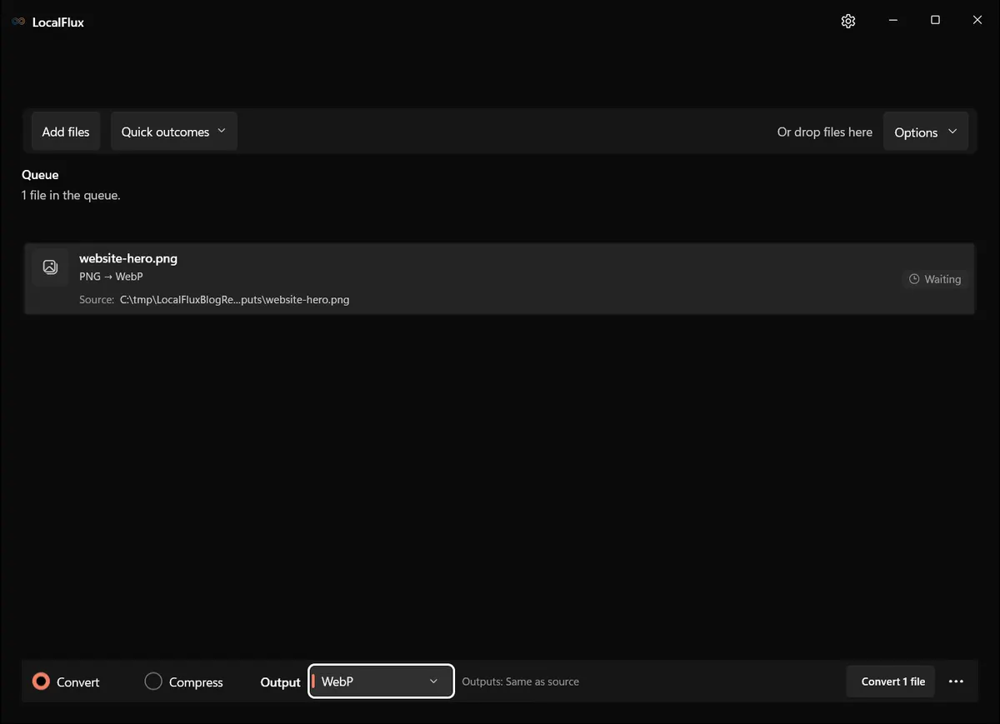
Task: Open the WebP output format combo box
Action: (x=381, y=682)
